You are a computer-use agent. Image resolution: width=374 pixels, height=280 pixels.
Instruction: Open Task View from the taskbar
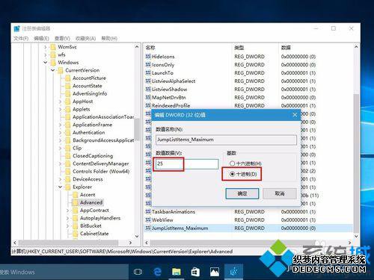[x=138, y=272]
